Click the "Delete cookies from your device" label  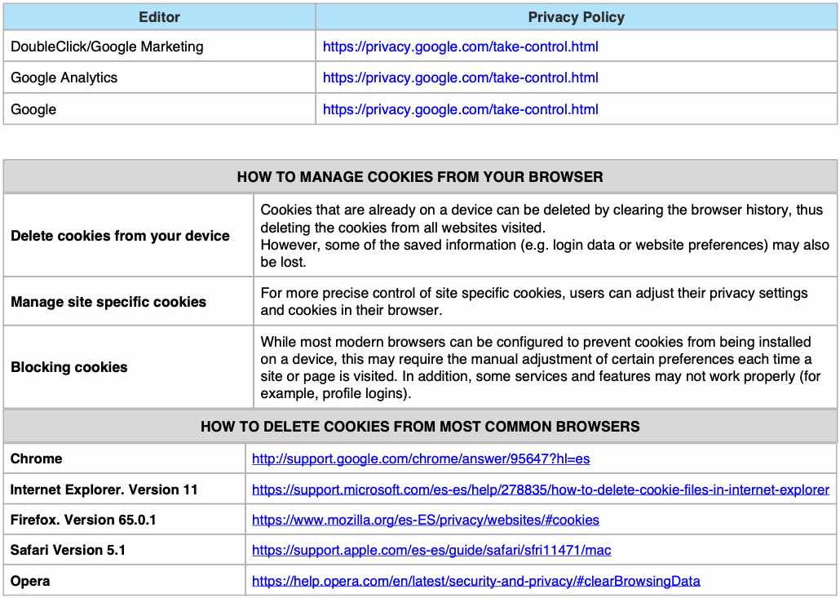(x=120, y=236)
